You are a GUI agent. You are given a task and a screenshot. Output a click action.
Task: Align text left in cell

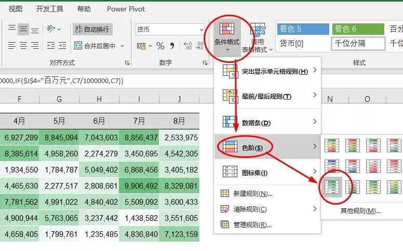coord(12,46)
